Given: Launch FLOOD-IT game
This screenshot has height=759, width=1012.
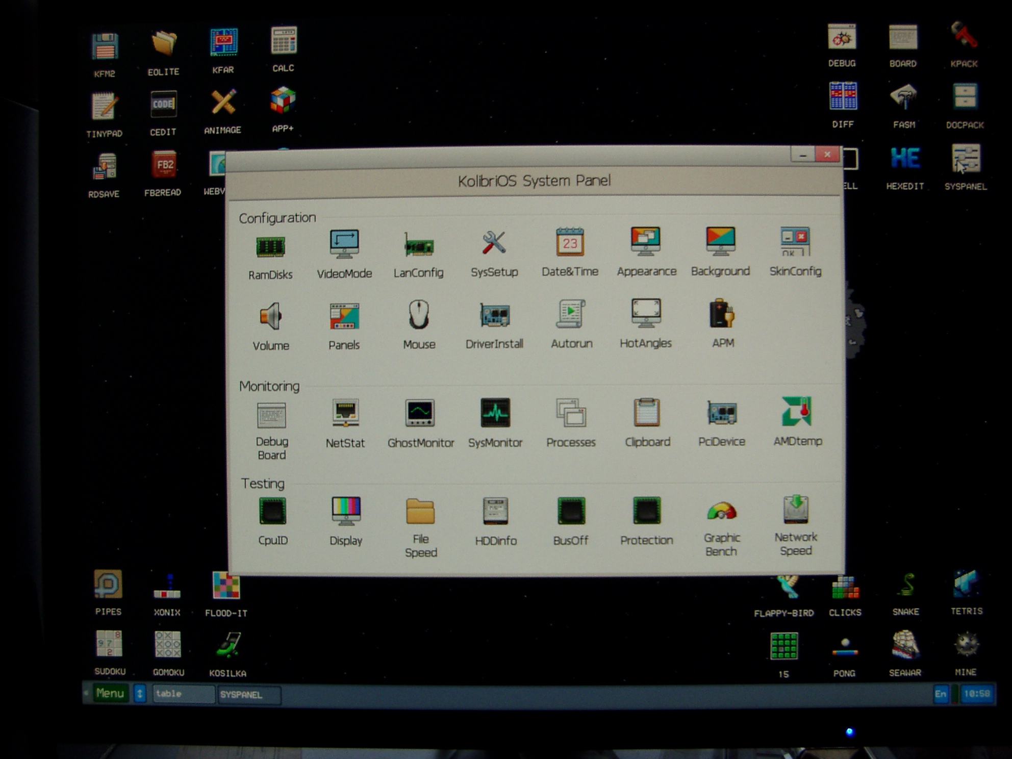Looking at the screenshot, I should point(226,585).
